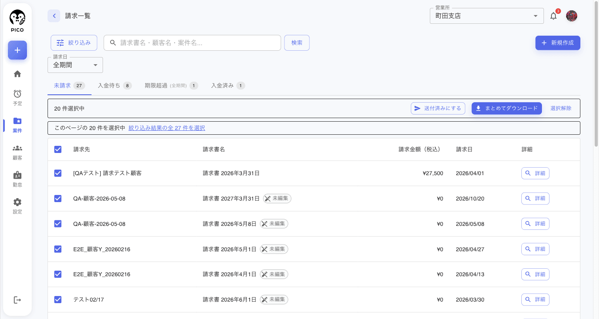Click the 請求一覧 page title
This screenshot has height=319, width=599.
click(78, 16)
